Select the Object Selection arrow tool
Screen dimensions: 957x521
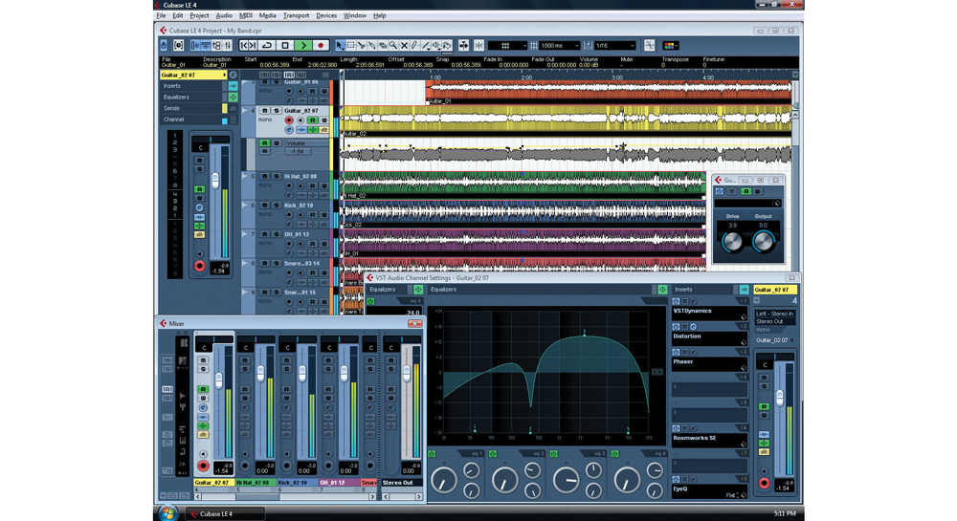tap(340, 46)
